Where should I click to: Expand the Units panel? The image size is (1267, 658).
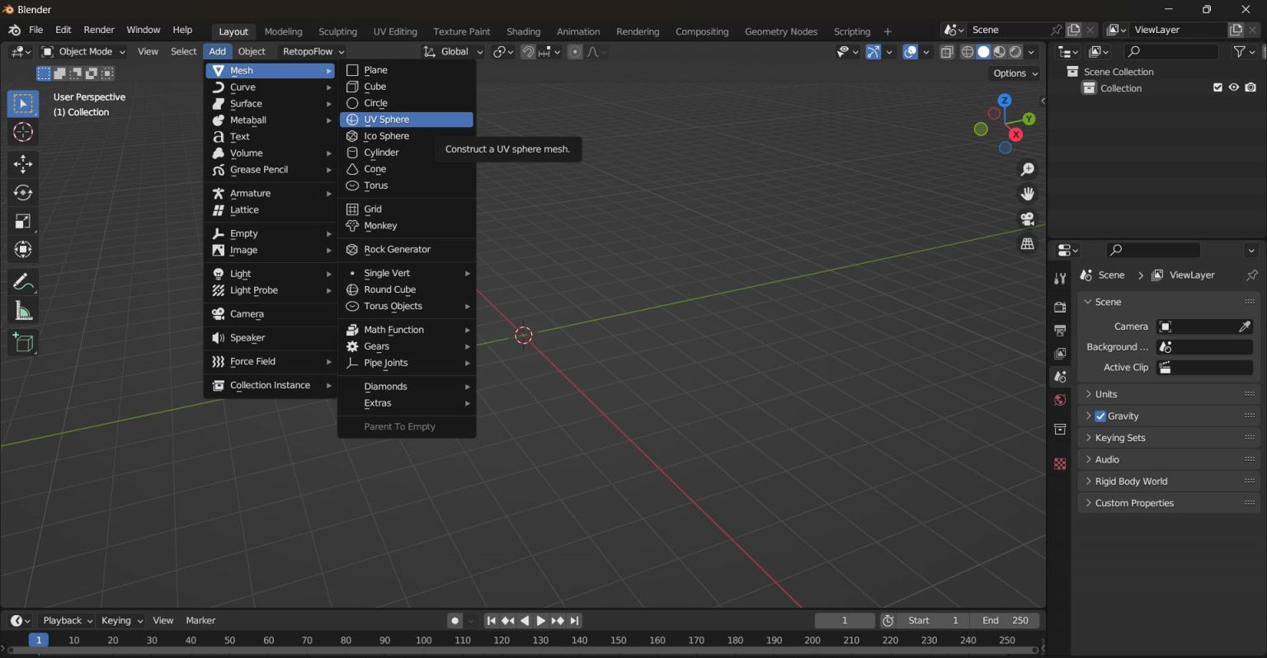pos(1105,394)
